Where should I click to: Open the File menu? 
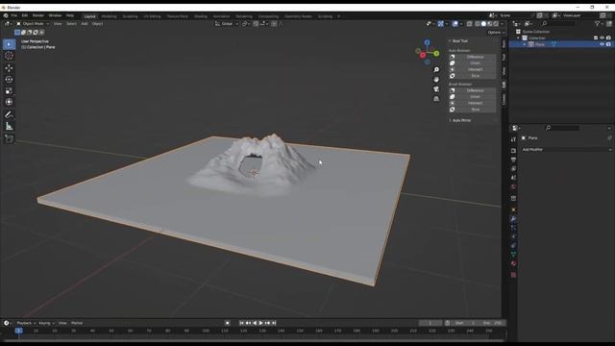point(14,15)
